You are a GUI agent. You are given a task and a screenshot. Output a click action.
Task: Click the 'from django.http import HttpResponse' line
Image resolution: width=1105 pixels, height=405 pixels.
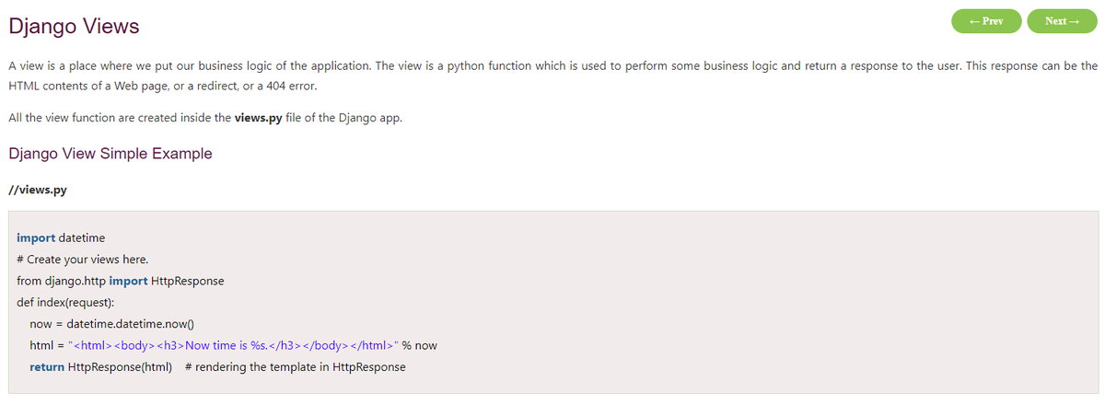(x=121, y=281)
